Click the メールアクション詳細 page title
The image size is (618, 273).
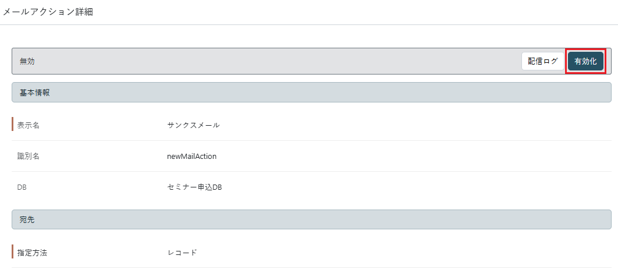coord(48,12)
